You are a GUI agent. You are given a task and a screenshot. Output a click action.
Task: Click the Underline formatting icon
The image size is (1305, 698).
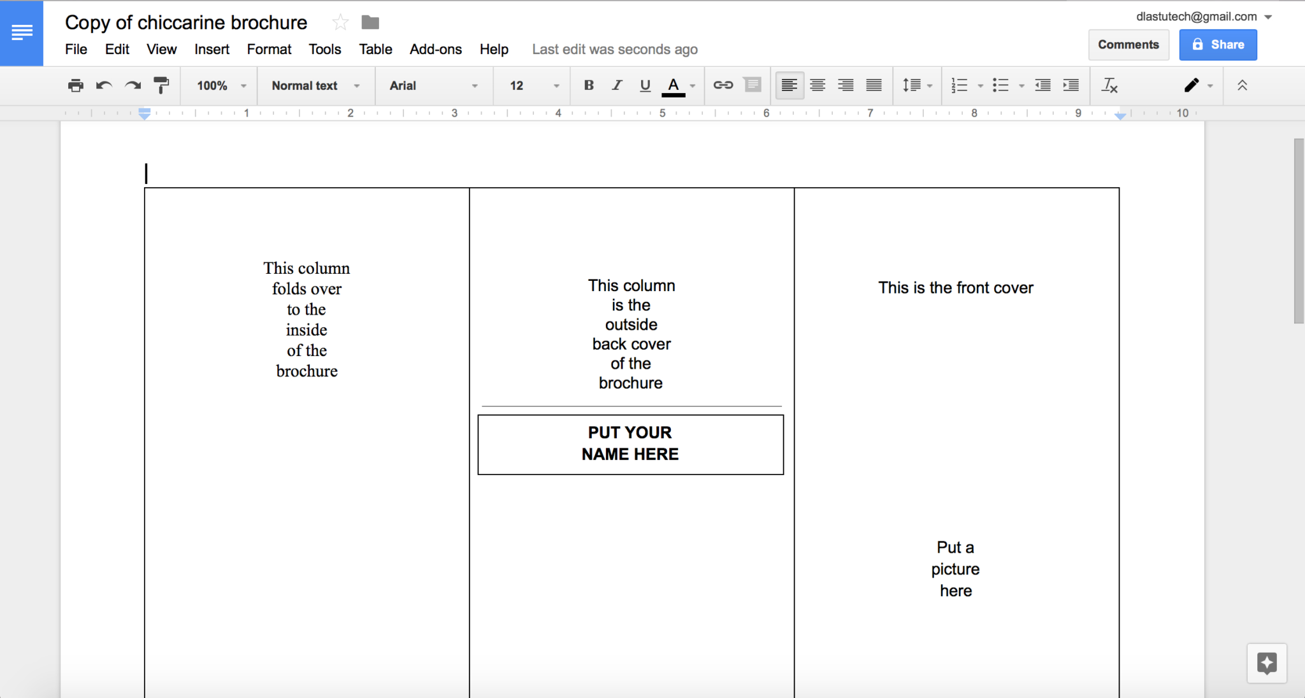tap(645, 85)
